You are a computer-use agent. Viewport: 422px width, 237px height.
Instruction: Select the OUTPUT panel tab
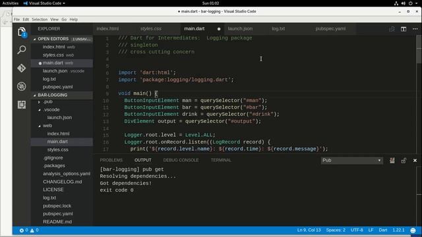(x=142, y=160)
